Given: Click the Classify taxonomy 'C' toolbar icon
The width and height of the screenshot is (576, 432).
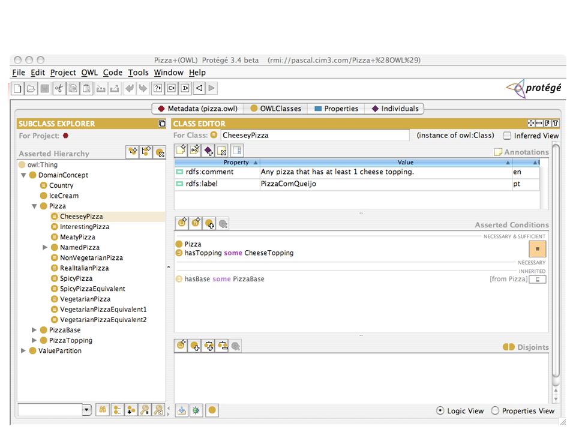Looking at the screenshot, I should tap(172, 88).
